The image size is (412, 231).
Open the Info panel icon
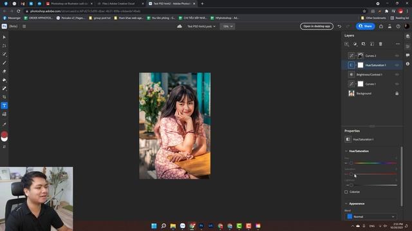click(x=407, y=64)
